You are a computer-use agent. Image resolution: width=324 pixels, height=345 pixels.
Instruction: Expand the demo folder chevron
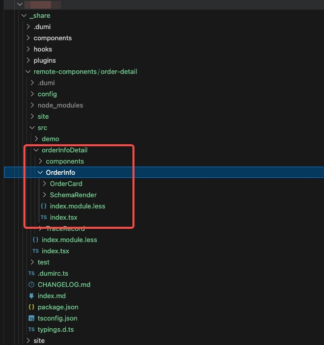(36, 139)
